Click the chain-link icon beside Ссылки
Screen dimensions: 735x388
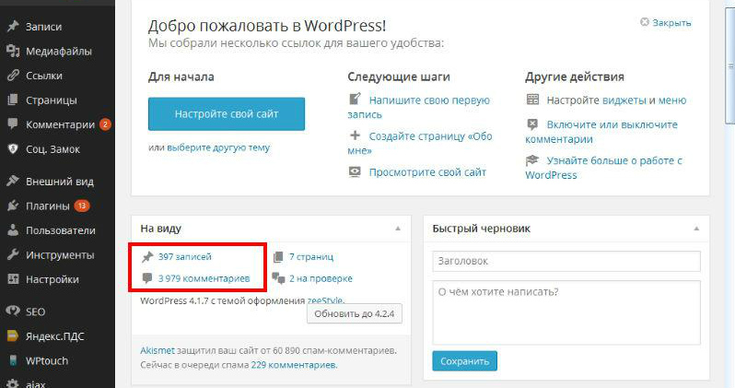13,75
